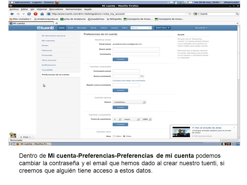Click the show desktop icon in bottom panel

click(11, 144)
